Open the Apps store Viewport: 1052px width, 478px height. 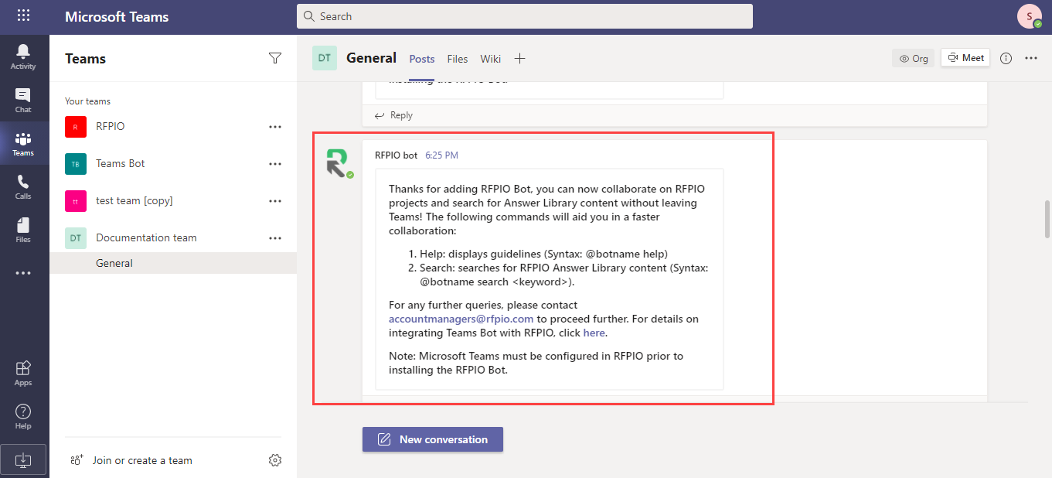pyautogui.click(x=23, y=373)
